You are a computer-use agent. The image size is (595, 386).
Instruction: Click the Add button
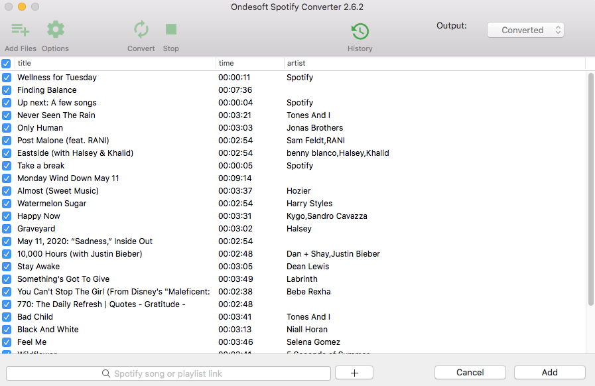click(549, 372)
